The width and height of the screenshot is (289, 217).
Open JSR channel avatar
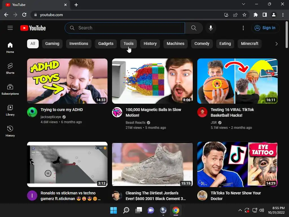[x=202, y=112]
